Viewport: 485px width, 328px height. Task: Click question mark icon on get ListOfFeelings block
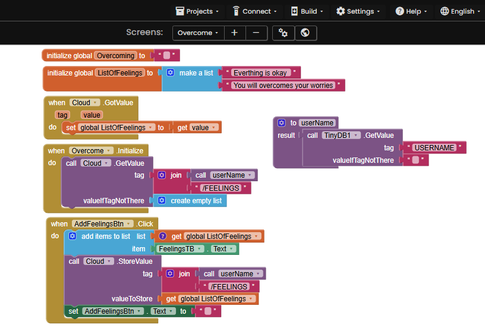coord(162,236)
